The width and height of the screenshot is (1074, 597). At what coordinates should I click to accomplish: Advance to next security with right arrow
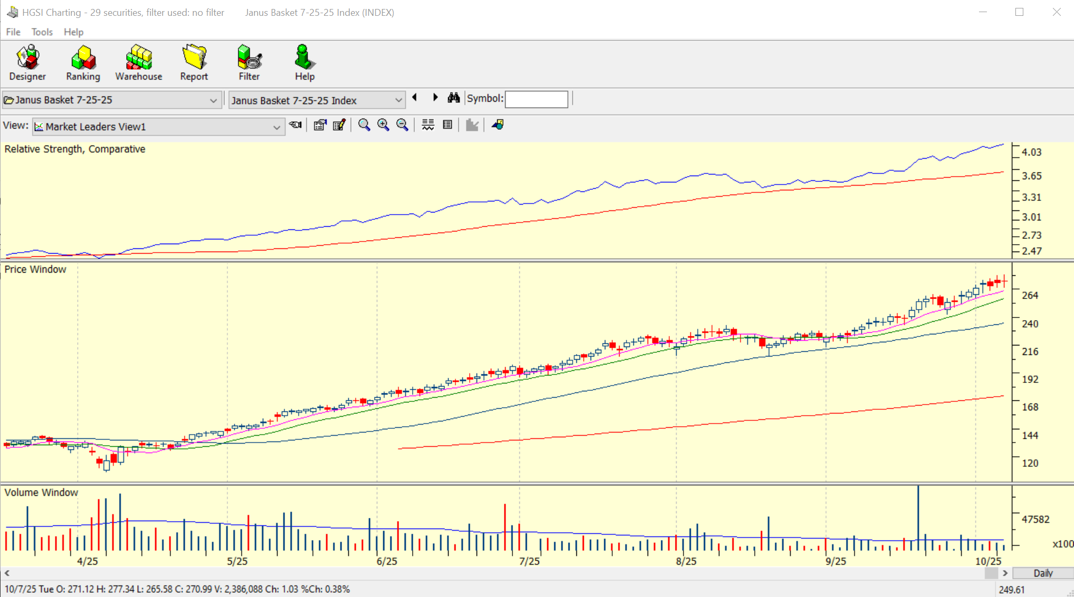click(435, 98)
